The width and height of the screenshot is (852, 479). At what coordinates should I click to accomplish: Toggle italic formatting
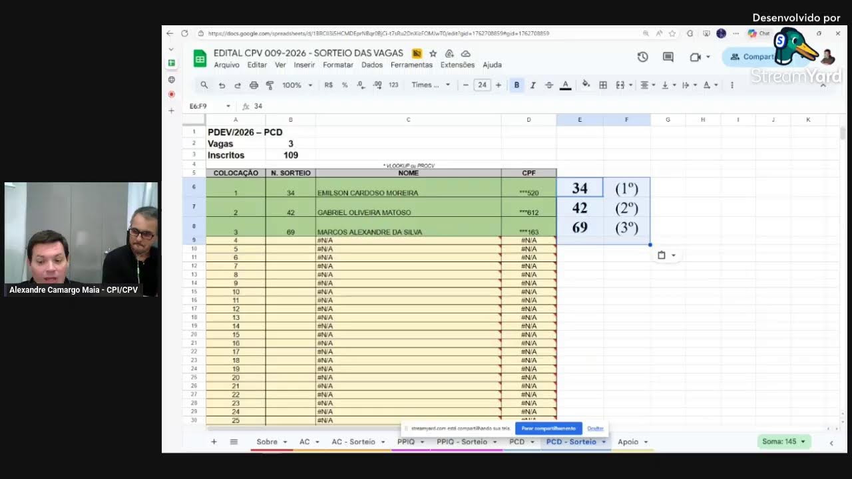[532, 85]
